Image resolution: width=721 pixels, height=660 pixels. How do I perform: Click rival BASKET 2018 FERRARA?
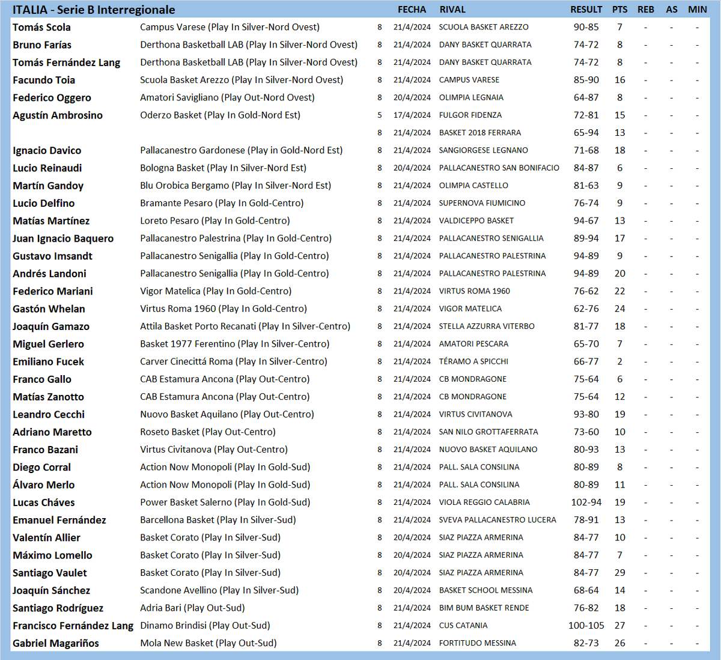[480, 133]
